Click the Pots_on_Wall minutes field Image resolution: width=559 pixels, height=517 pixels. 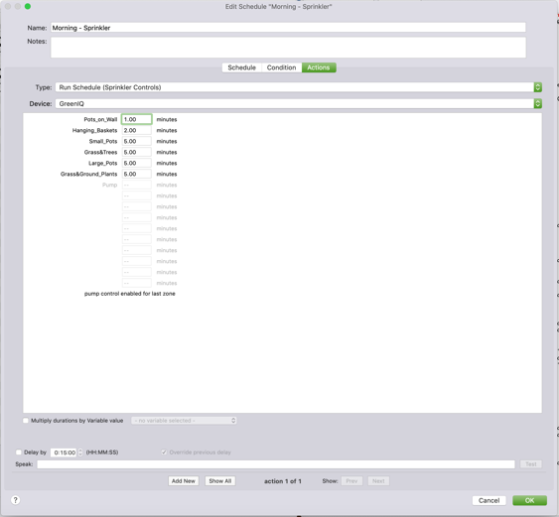point(137,119)
